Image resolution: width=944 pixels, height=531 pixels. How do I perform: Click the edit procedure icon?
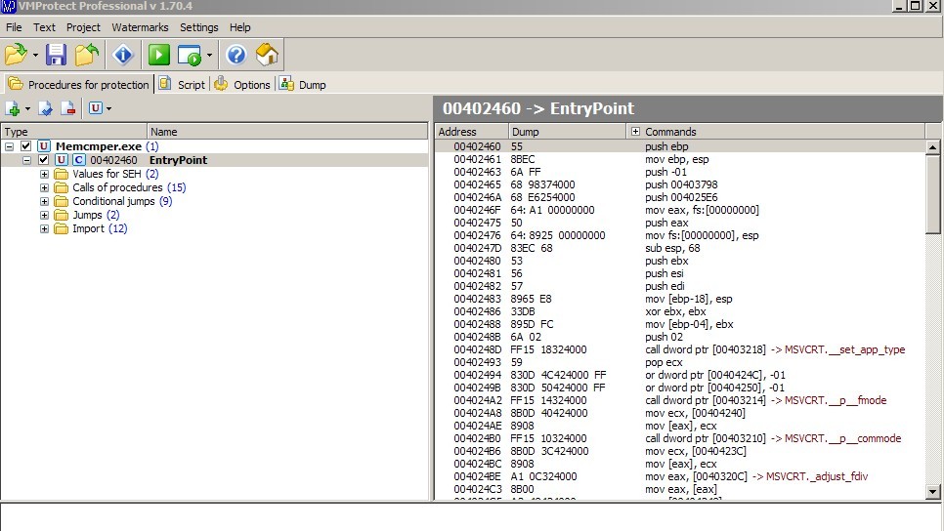pos(45,109)
